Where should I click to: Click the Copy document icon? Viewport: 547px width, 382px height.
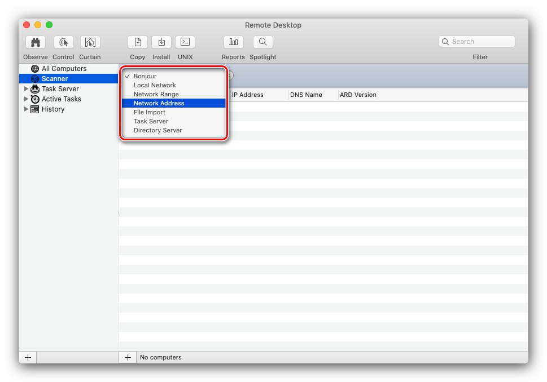[137, 42]
